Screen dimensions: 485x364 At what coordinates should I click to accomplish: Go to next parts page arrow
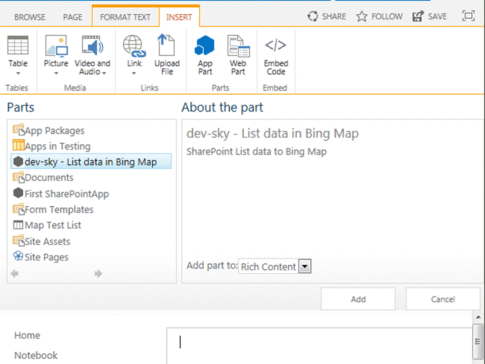[x=98, y=273]
